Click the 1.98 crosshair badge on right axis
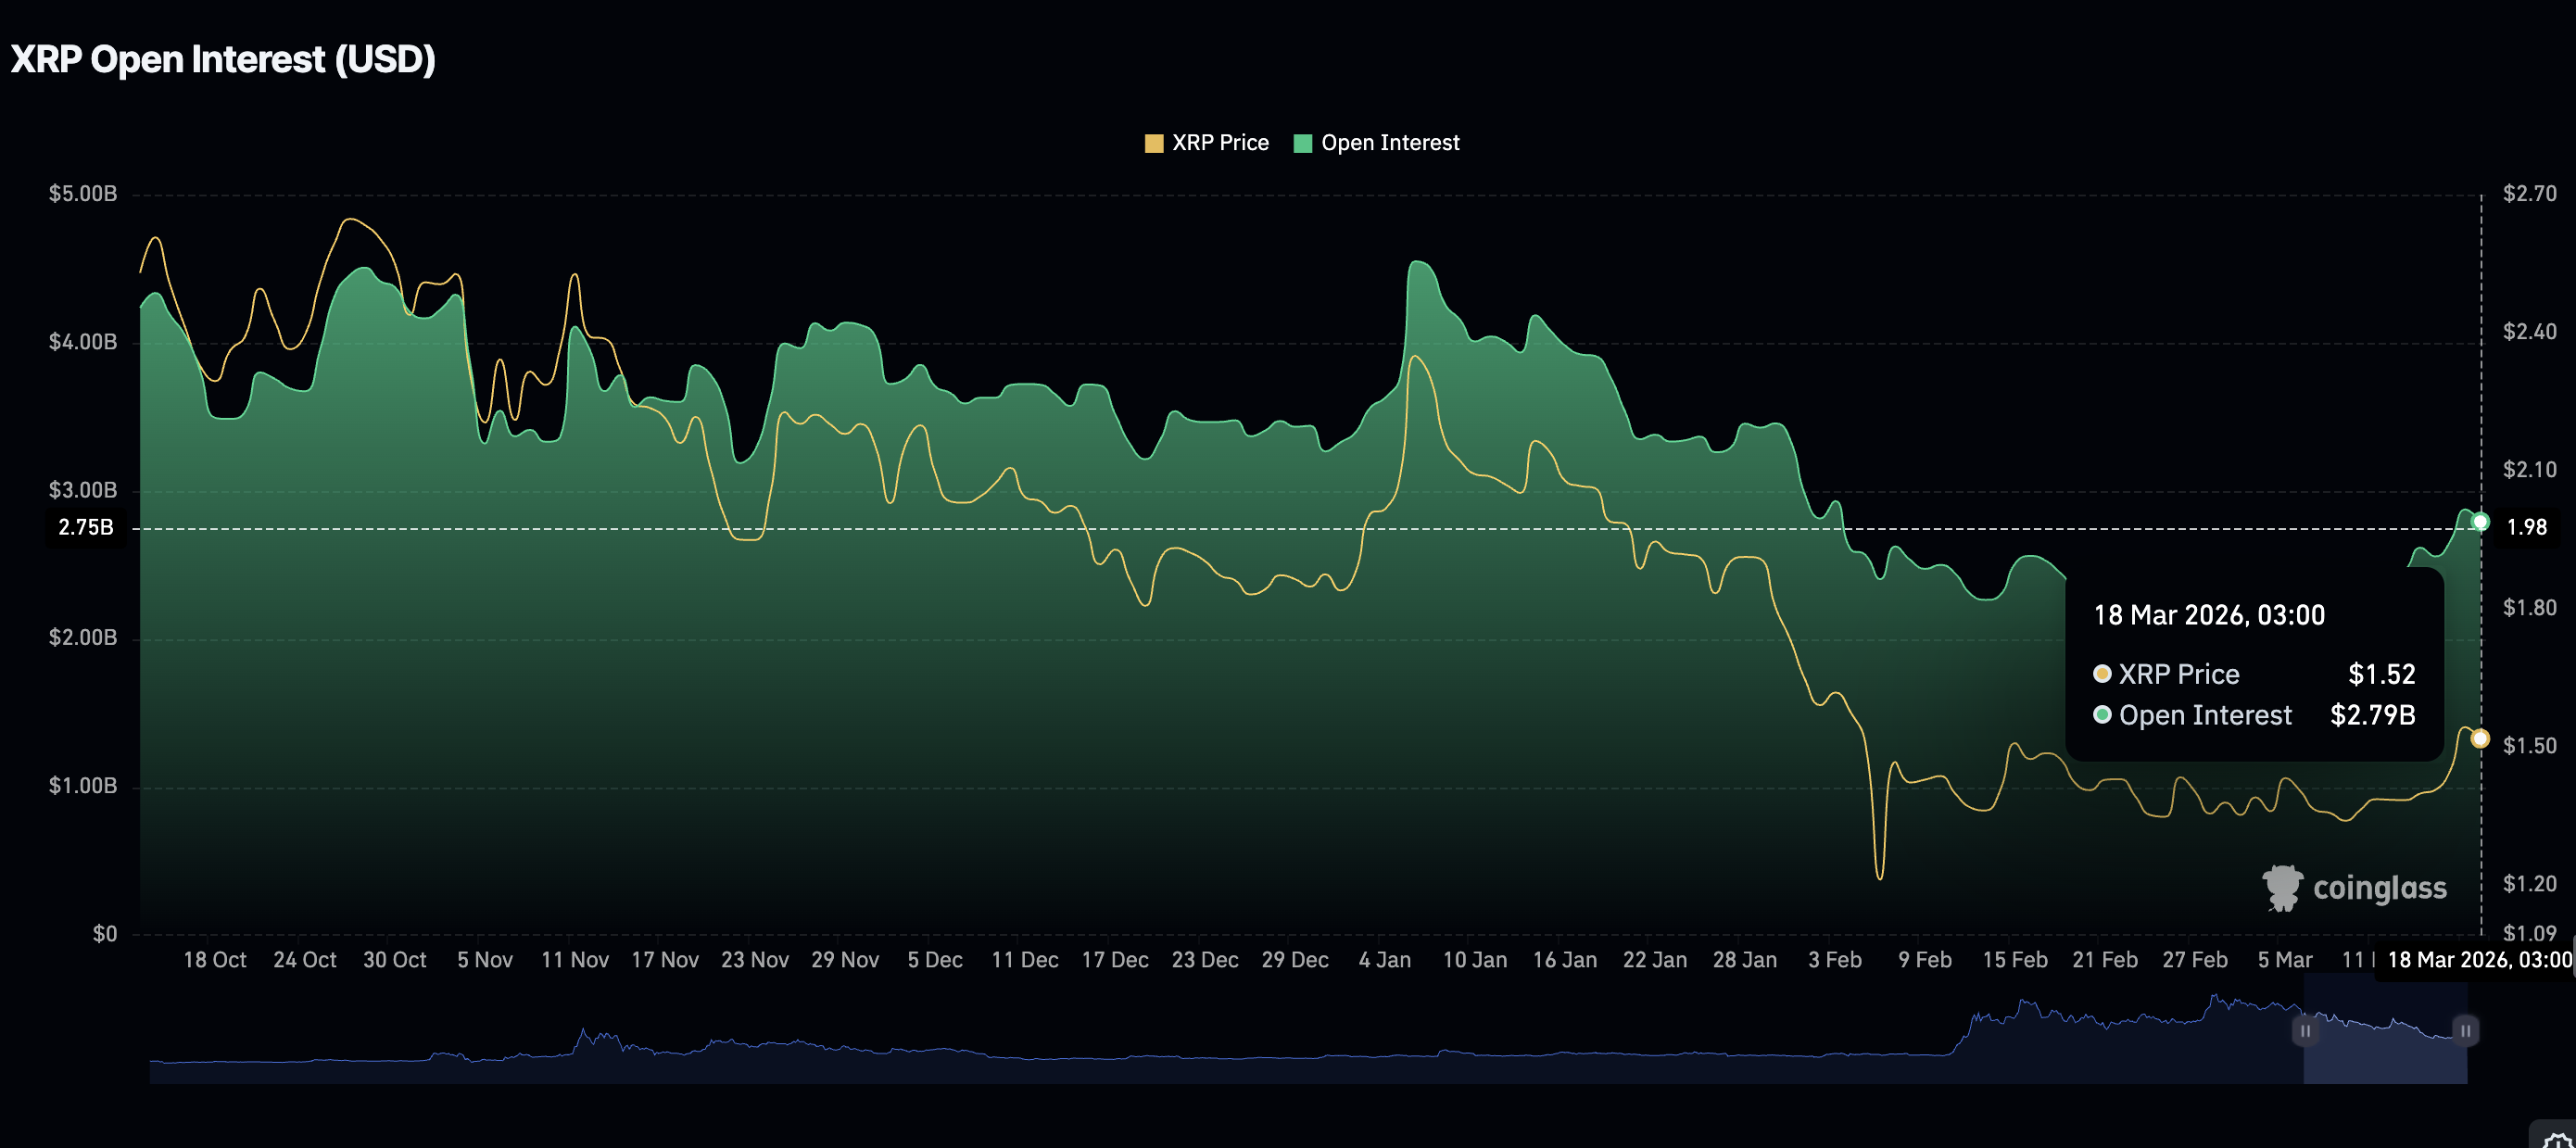The width and height of the screenshot is (2576, 1148). [2526, 527]
